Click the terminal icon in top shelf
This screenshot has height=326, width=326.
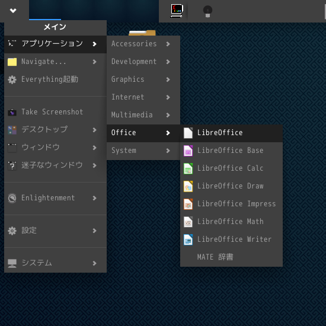point(177,11)
